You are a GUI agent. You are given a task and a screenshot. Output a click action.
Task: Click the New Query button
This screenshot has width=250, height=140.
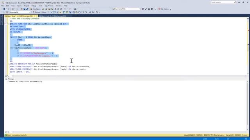[36, 9]
